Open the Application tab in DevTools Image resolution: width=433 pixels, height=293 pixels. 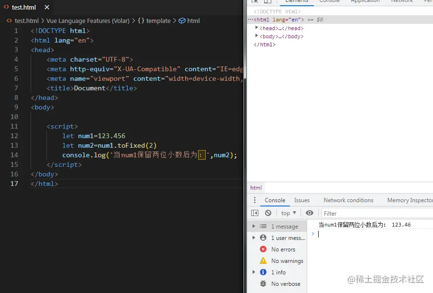point(365,1)
